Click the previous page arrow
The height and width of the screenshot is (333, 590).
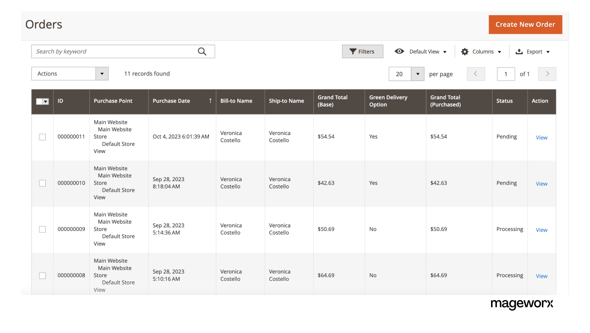click(x=475, y=74)
